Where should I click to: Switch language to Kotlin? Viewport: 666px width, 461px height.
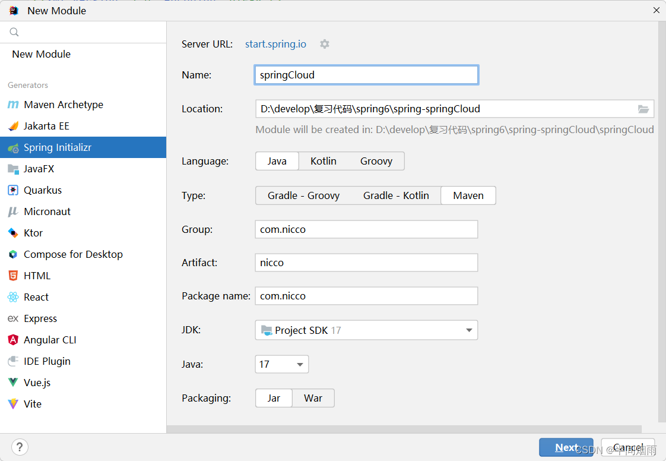click(323, 160)
